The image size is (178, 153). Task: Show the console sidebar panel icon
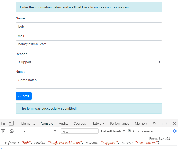3,131
